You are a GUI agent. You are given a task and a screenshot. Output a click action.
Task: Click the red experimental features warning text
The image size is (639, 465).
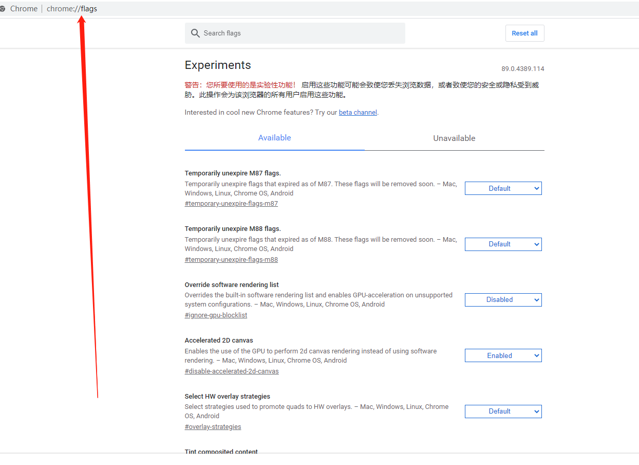click(x=240, y=85)
